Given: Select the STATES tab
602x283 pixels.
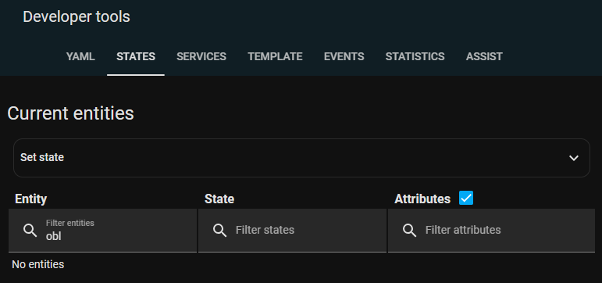Looking at the screenshot, I should click(136, 56).
